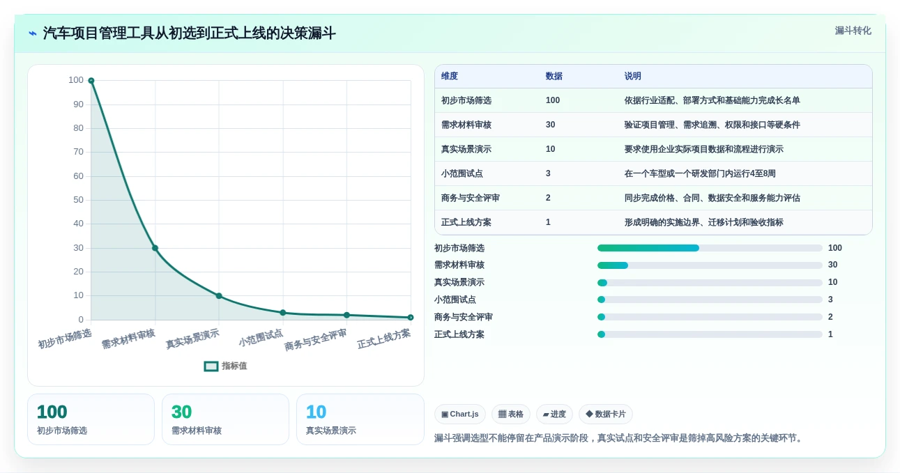Click the 商务与安全评审 progress bar

[710, 317]
